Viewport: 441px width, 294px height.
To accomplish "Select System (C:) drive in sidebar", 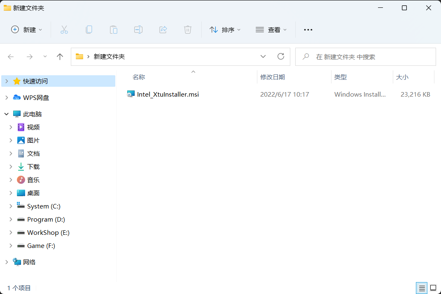I will [44, 206].
